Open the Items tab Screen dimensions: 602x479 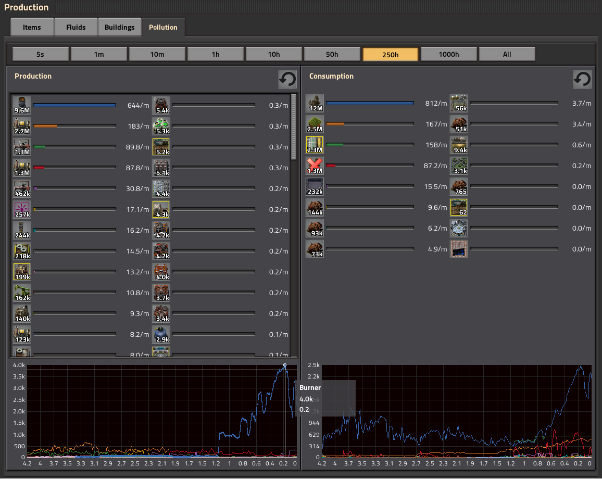tap(32, 28)
